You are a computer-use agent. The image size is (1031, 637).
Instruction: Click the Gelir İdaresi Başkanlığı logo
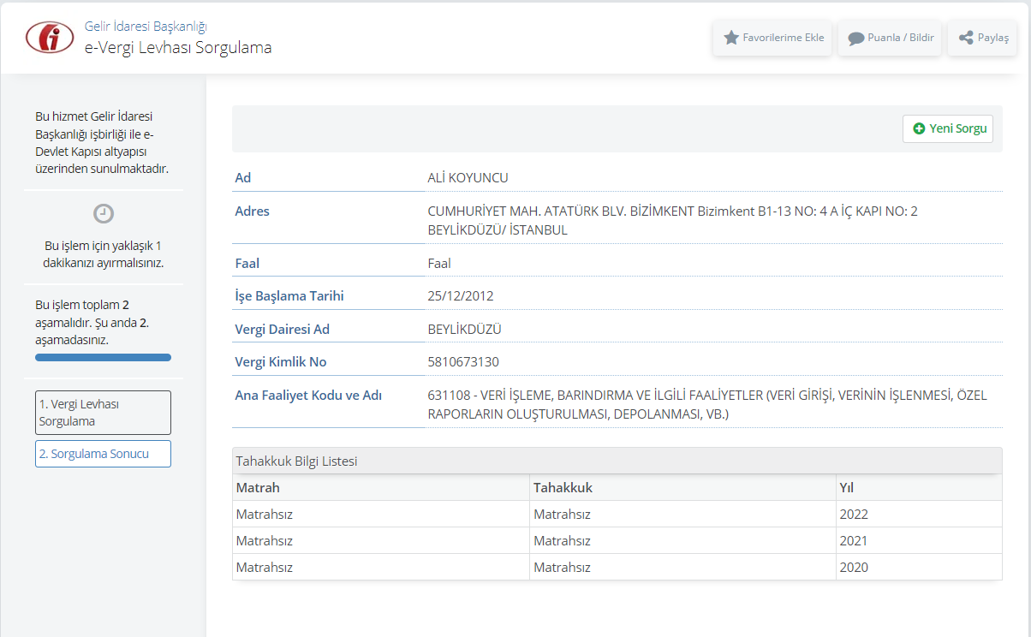50,37
